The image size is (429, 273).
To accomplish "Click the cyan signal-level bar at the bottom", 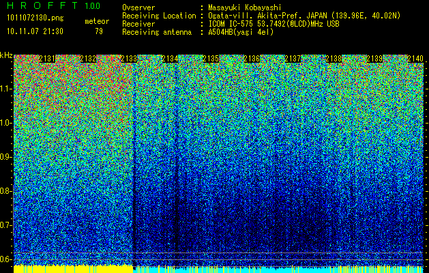I will 278,270.
